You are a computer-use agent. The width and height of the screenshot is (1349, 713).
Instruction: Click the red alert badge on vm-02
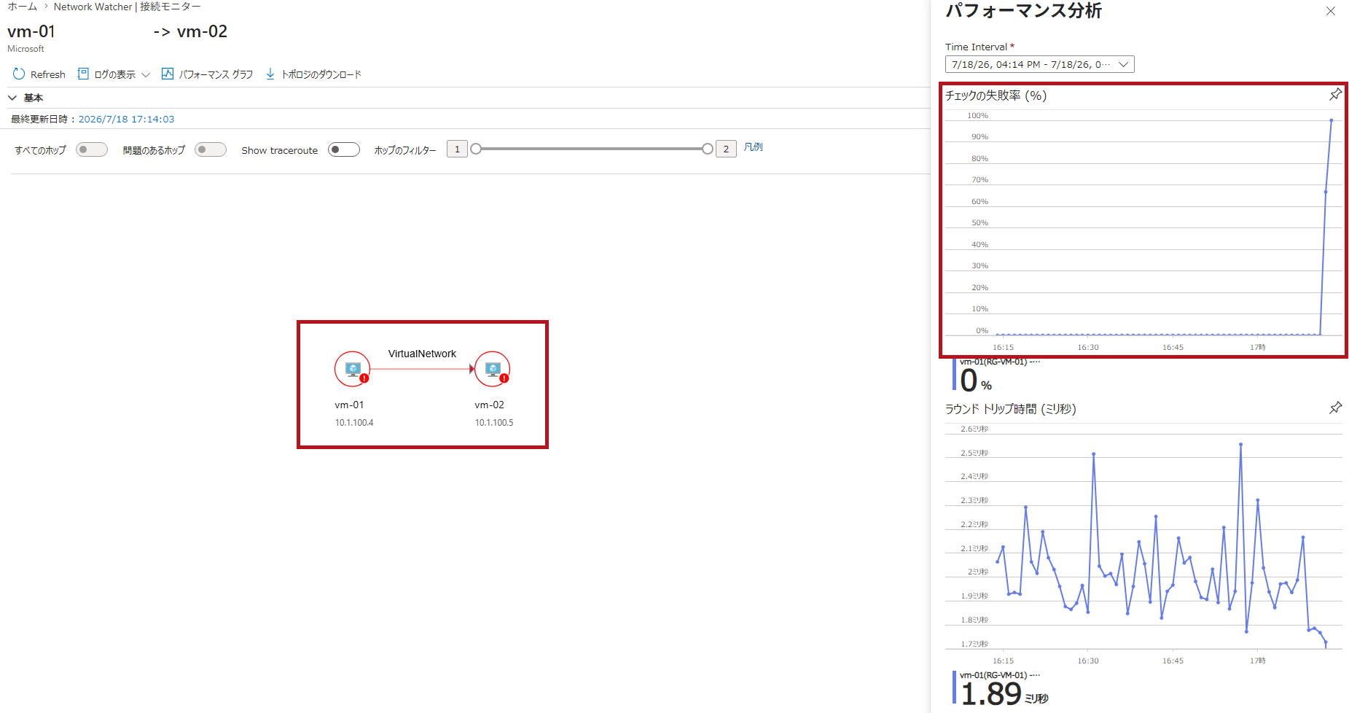click(504, 378)
